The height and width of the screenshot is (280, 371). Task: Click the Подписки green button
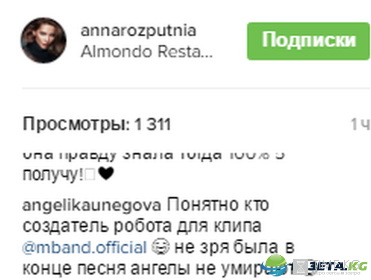click(x=308, y=41)
